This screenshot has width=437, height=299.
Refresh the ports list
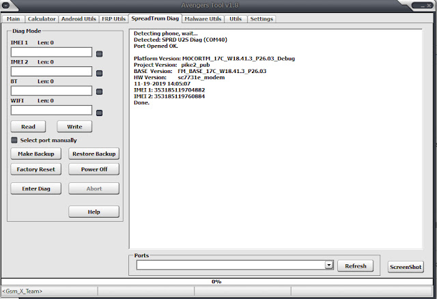coord(356,266)
